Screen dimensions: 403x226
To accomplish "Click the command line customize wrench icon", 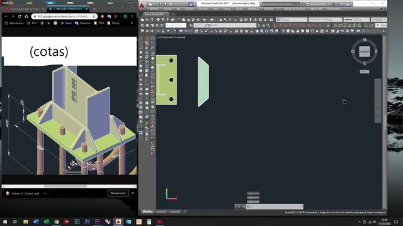I will (243, 207).
